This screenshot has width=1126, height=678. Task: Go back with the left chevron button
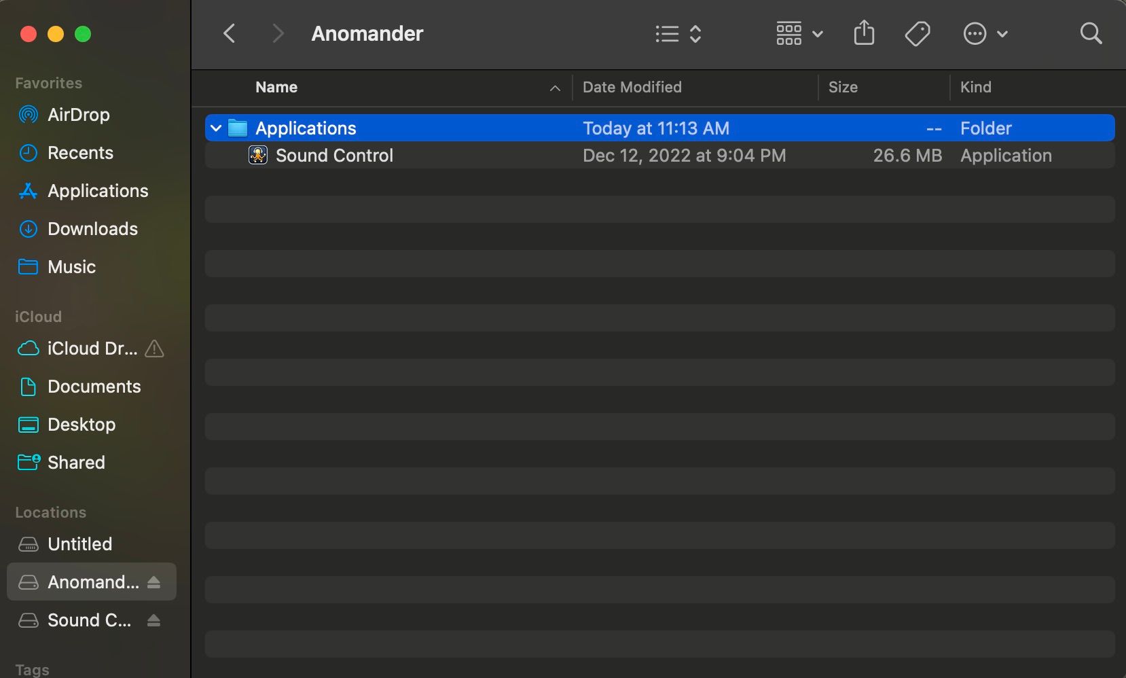230,33
